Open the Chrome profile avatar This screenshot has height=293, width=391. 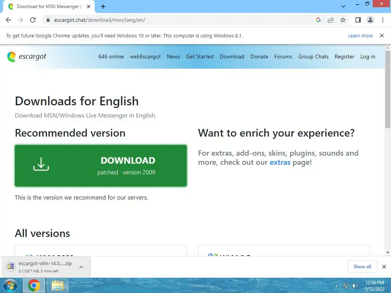370,20
